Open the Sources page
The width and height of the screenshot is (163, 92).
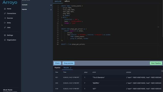tap(10, 18)
